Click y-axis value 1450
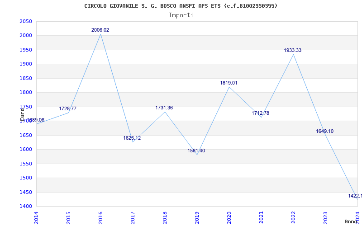 coord(26,192)
